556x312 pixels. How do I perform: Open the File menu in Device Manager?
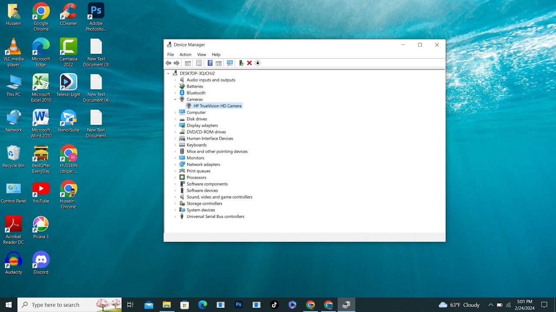tap(170, 55)
